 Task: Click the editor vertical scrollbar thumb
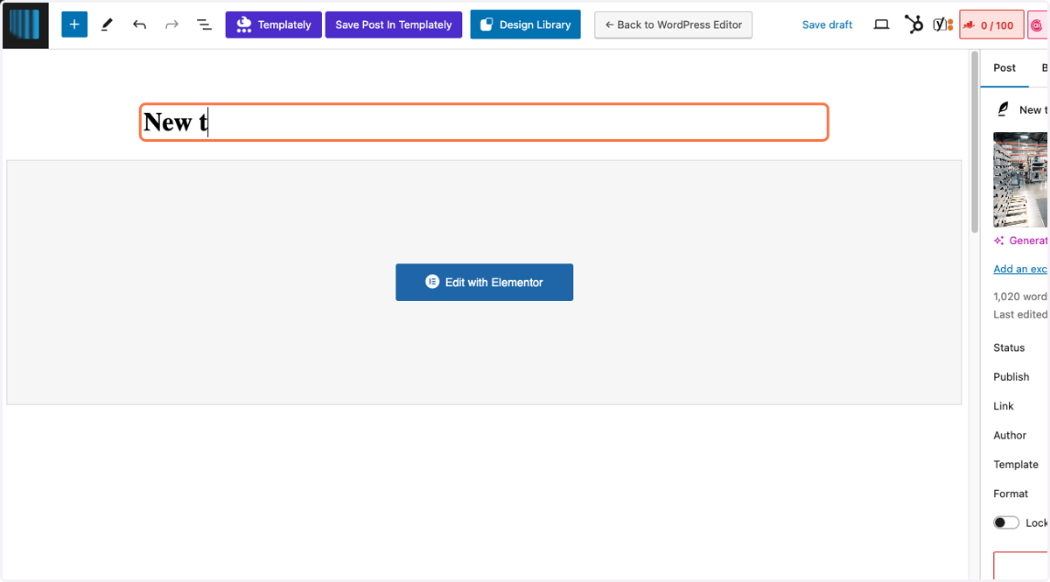(x=975, y=142)
